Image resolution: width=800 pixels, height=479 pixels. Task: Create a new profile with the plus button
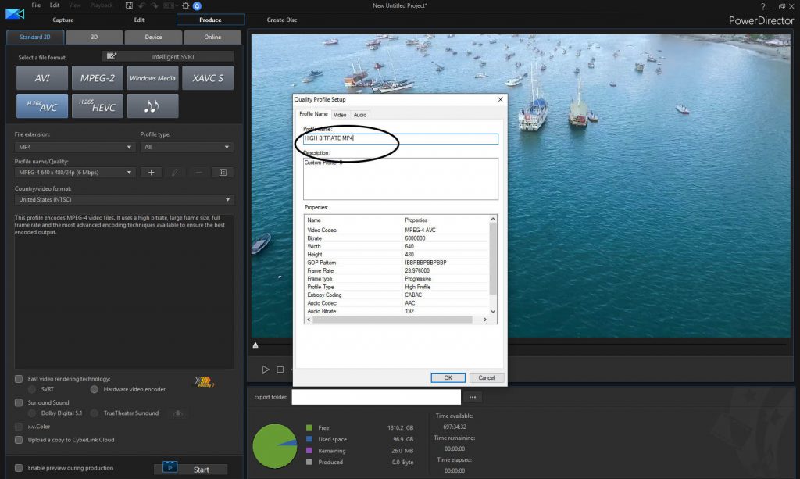click(x=151, y=173)
